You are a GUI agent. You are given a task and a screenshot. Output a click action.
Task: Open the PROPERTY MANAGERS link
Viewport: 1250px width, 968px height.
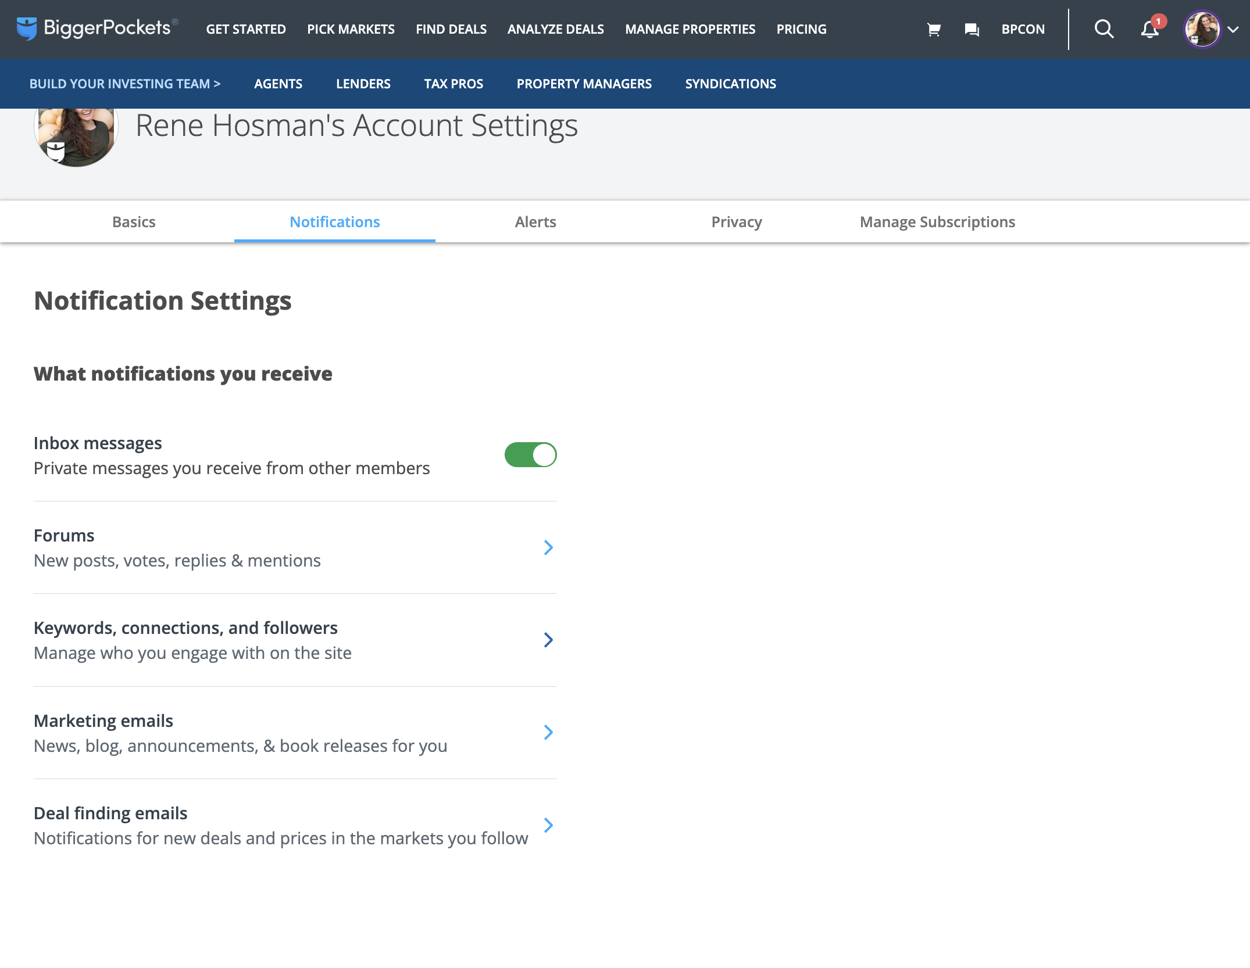click(x=584, y=84)
